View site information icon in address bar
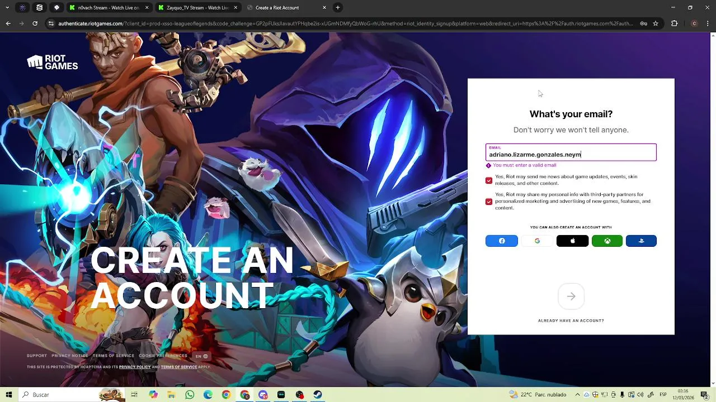716x402 pixels. tap(51, 23)
